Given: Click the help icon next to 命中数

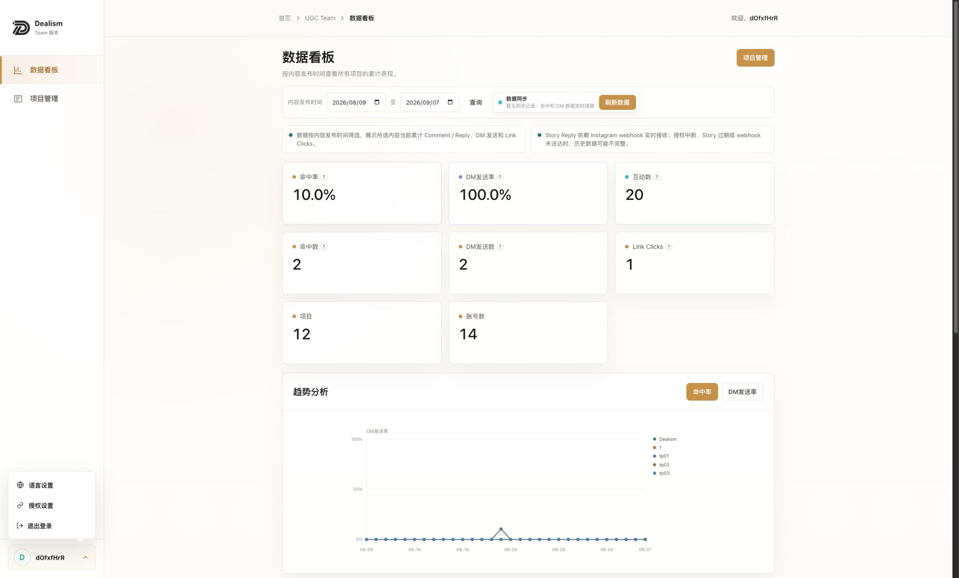Looking at the screenshot, I should tap(324, 247).
